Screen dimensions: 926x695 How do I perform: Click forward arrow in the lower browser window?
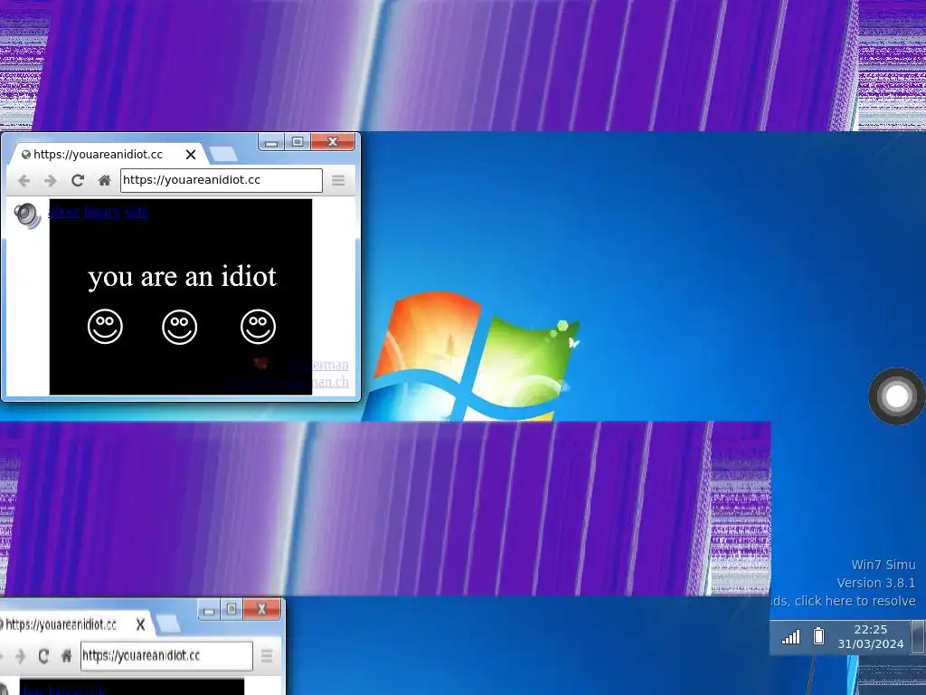[21, 656]
